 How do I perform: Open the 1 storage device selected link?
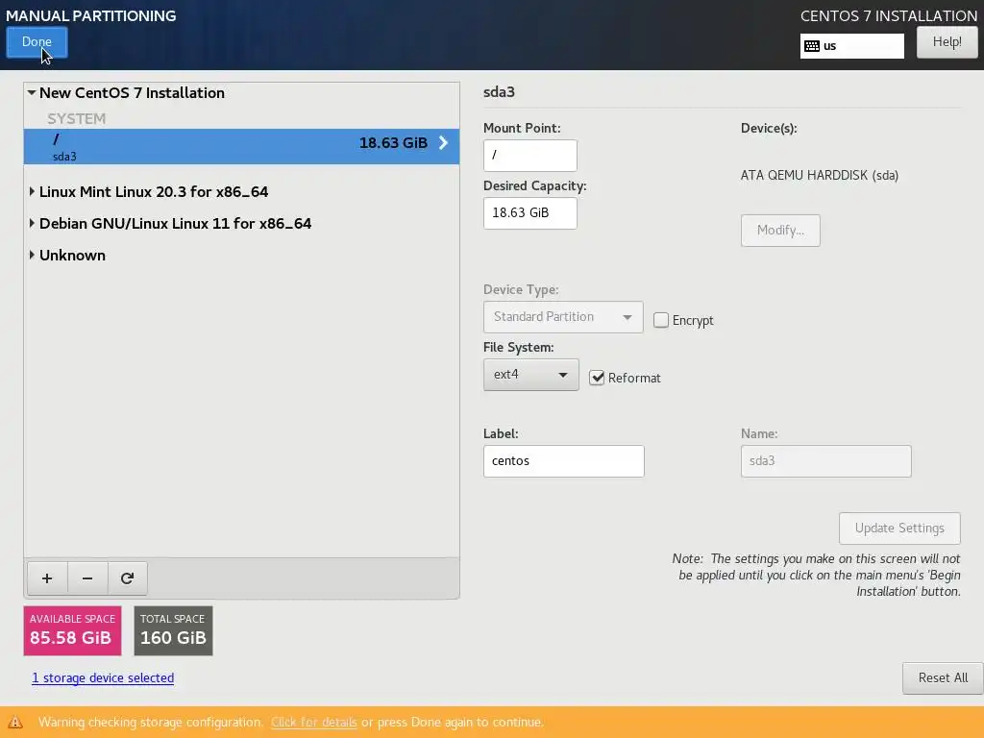(103, 677)
